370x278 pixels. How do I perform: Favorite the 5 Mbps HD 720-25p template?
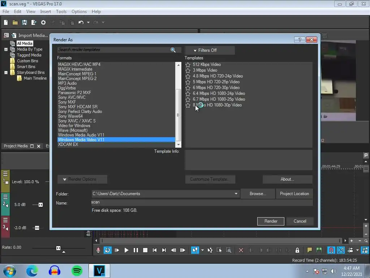(188, 82)
